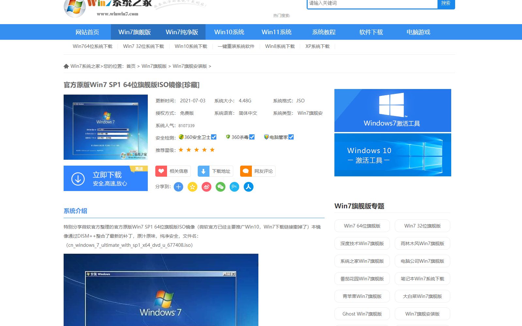
Task: Open the 番茄花园Win7旗舰版 topic tag
Action: (362, 279)
